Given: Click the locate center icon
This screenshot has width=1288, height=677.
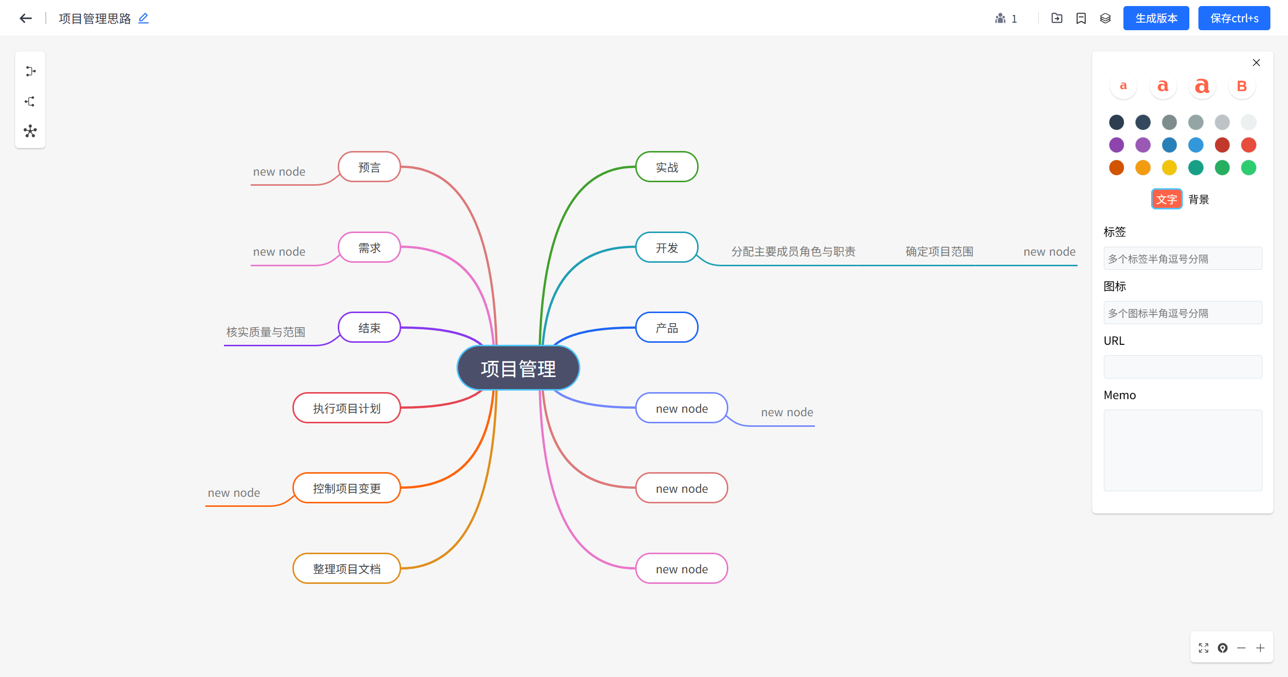Looking at the screenshot, I should pos(1223,648).
